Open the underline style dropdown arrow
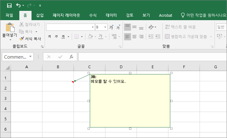 pos(68,37)
